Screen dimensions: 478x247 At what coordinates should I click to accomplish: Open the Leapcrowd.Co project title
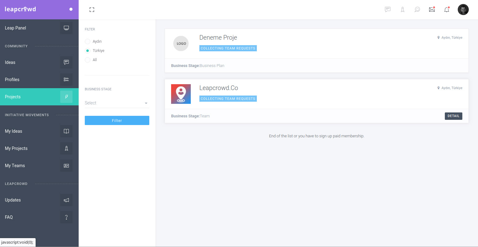[x=219, y=88]
